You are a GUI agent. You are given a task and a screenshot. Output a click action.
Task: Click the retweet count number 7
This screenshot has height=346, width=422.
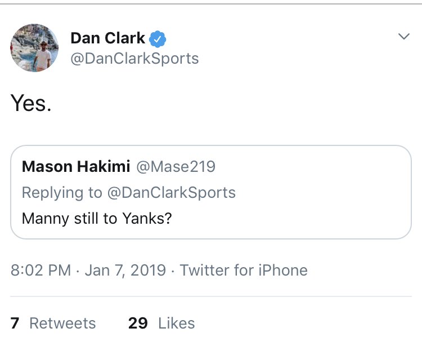[x=15, y=323]
